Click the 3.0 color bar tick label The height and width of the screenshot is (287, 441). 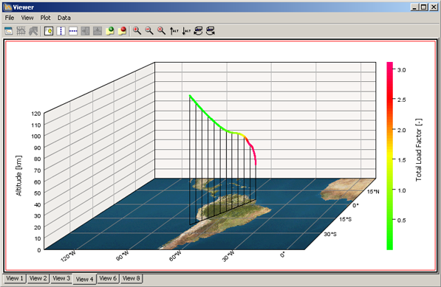point(401,69)
